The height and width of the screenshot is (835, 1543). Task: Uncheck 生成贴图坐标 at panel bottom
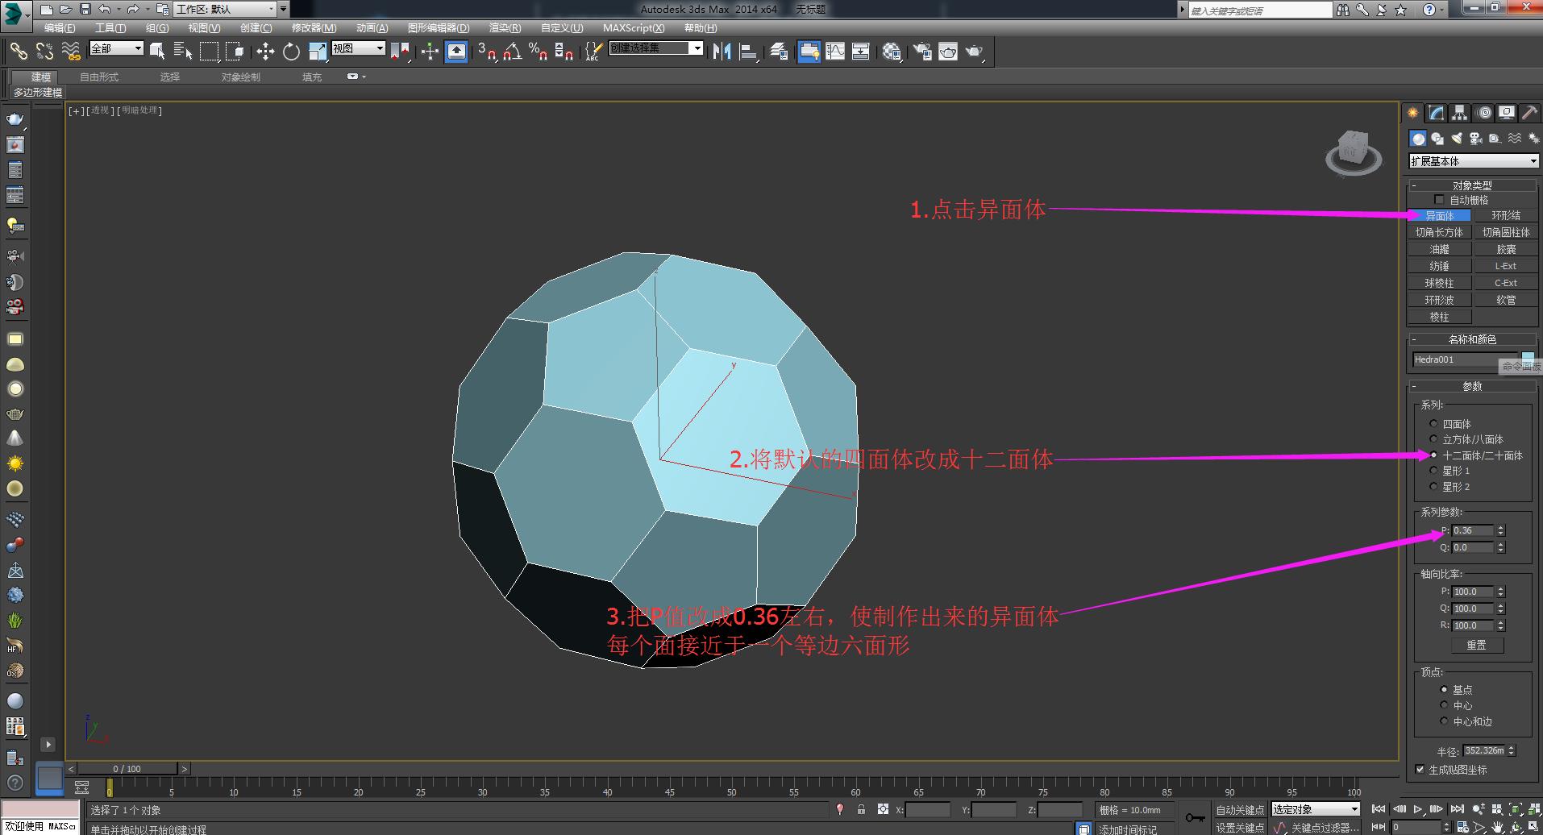click(1420, 770)
